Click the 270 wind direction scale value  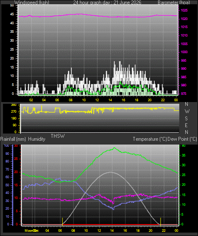pyautogui.click(x=14, y=112)
